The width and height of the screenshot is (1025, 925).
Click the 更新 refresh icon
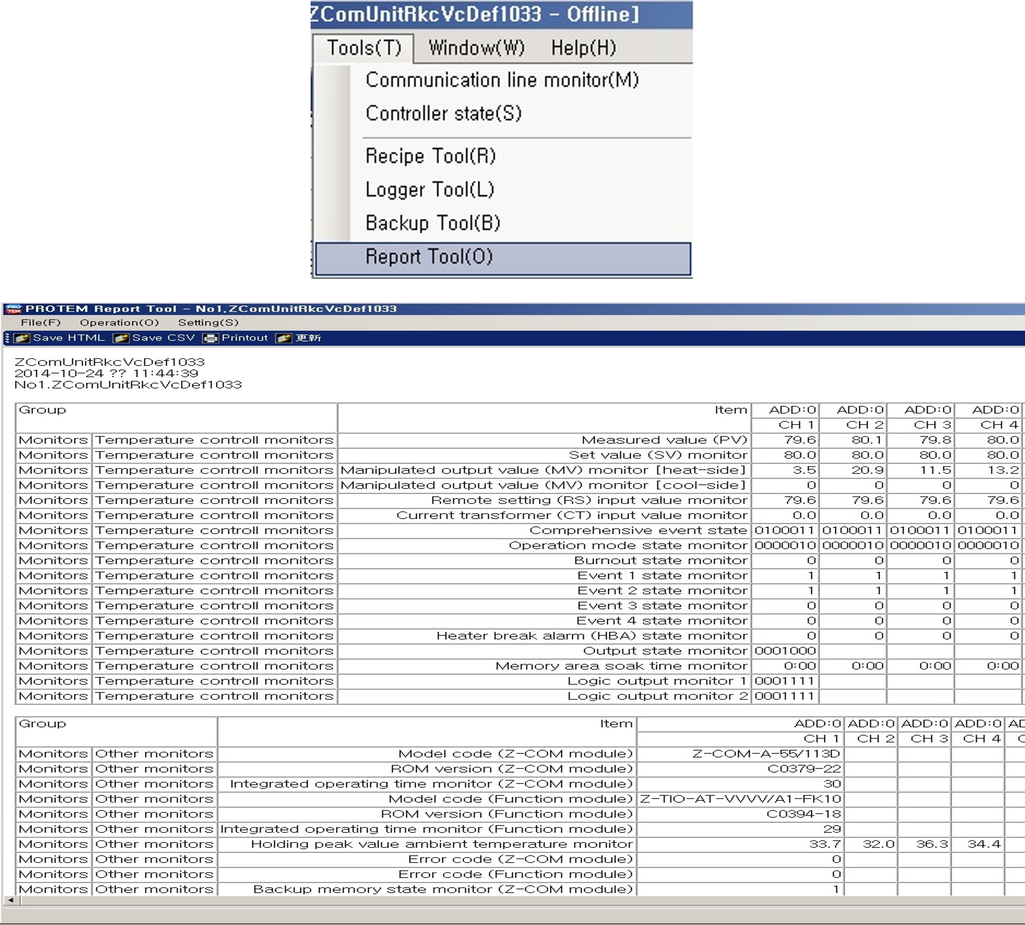284,338
